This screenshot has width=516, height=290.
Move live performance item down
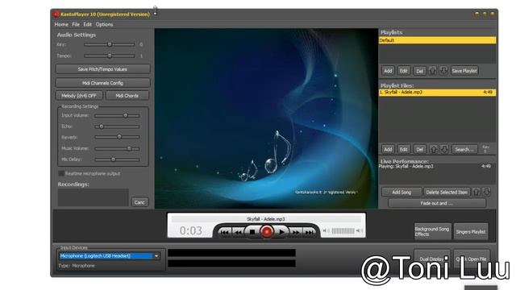click(486, 192)
